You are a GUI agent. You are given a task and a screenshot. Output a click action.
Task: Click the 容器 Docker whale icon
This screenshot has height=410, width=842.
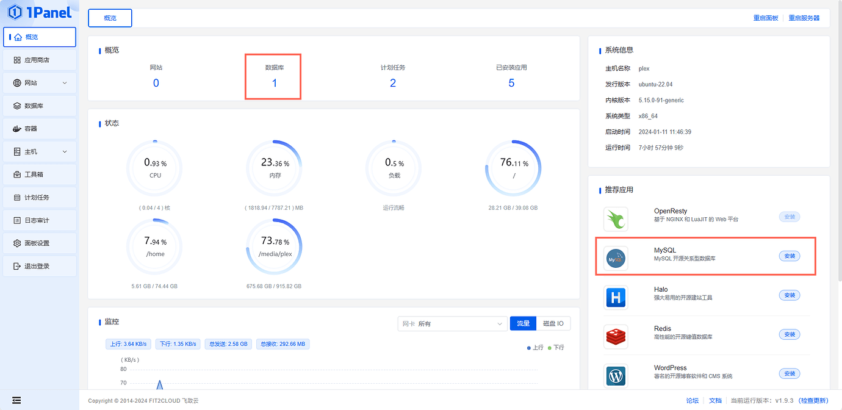click(x=17, y=129)
